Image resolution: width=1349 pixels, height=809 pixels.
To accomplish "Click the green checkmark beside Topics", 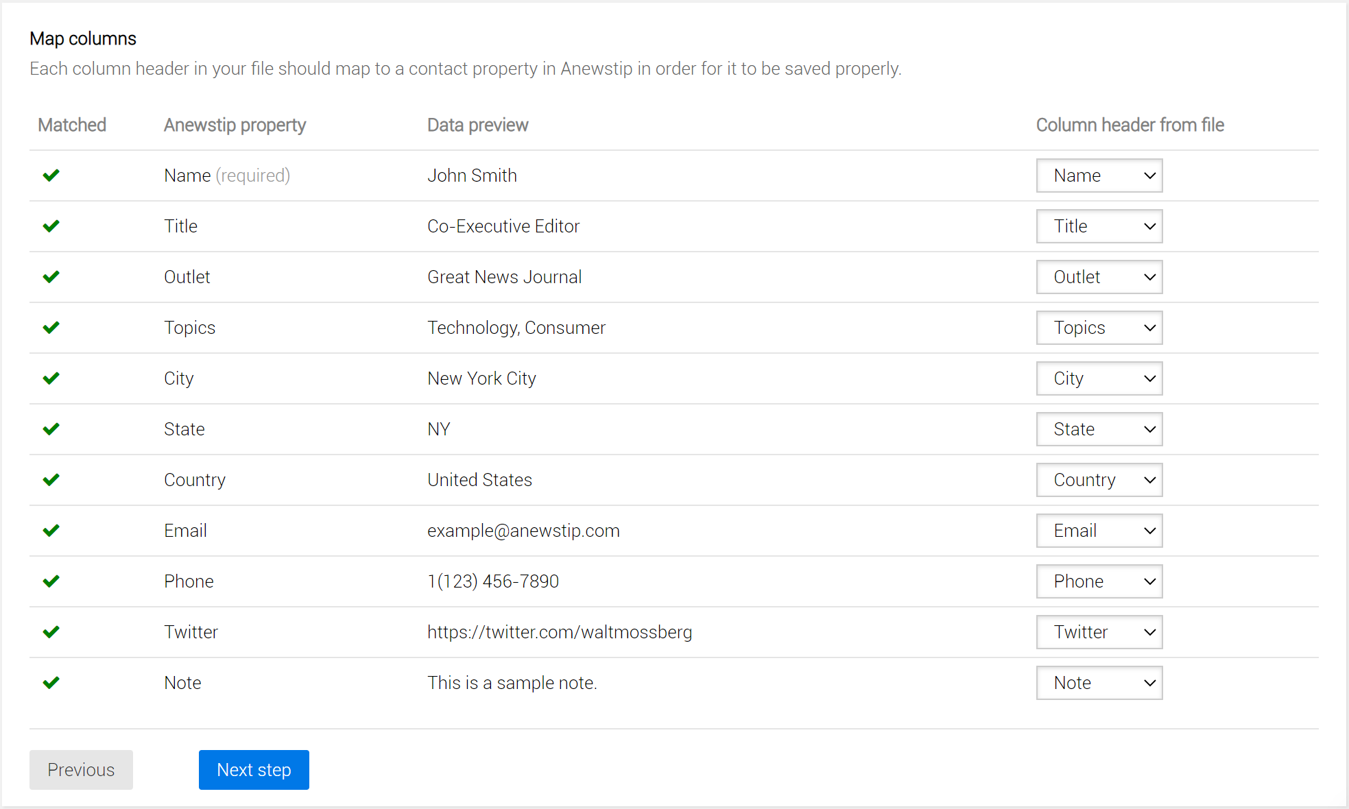I will point(51,328).
